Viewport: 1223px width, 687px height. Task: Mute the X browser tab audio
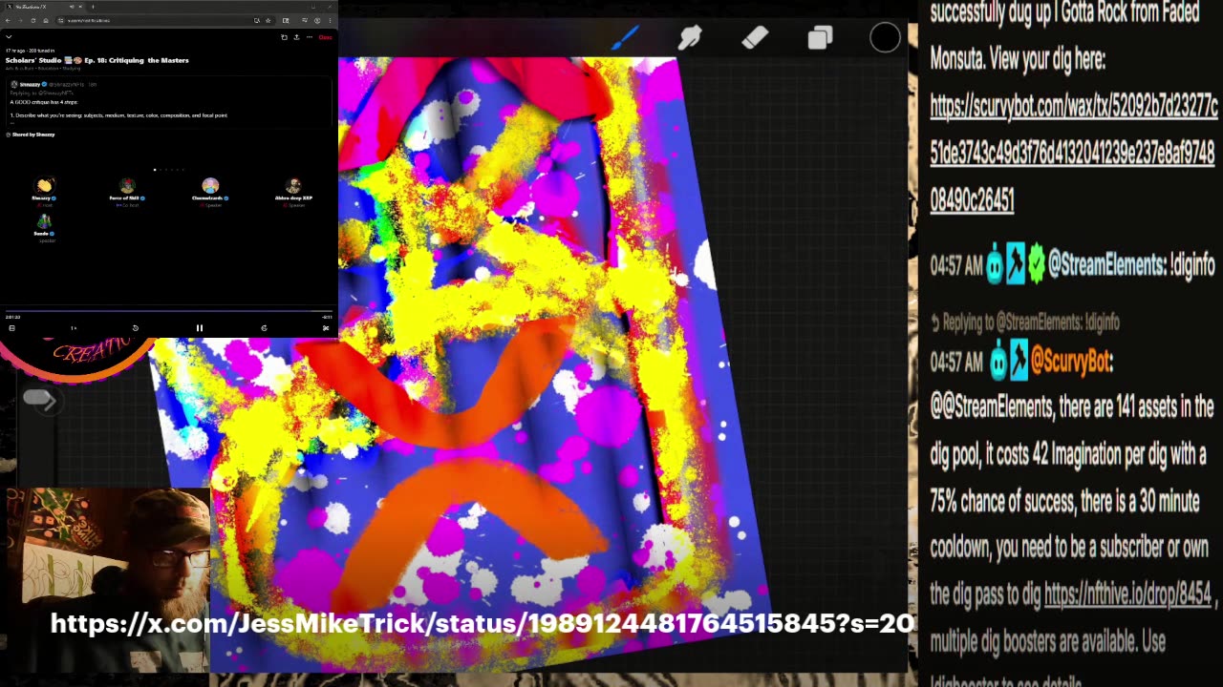(x=71, y=7)
